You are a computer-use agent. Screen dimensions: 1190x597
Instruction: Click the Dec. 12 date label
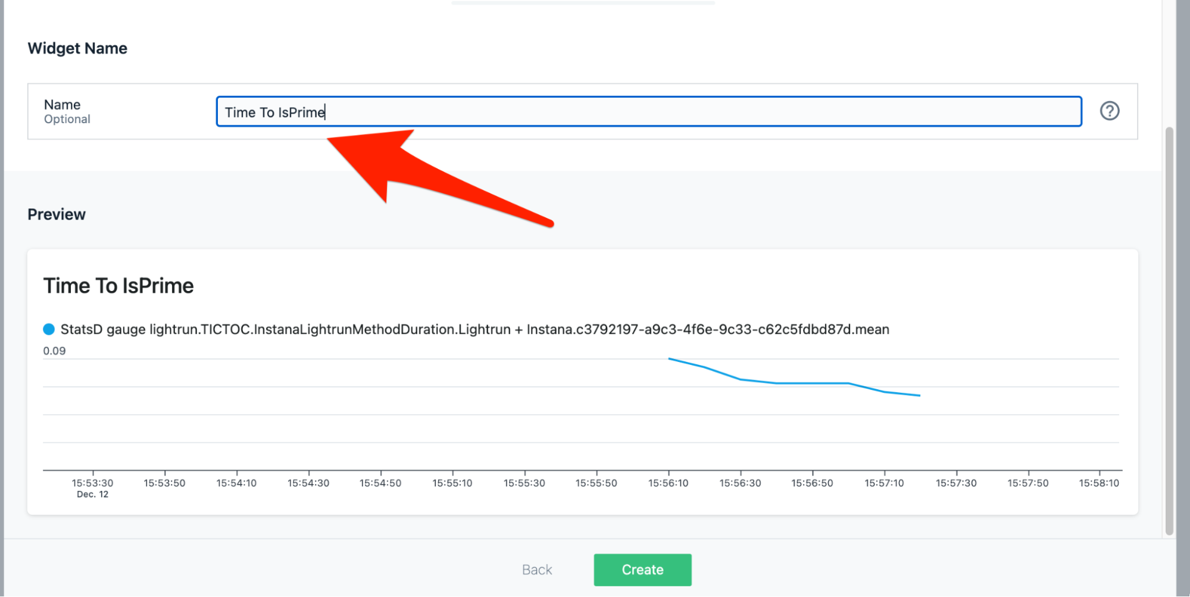pos(92,494)
